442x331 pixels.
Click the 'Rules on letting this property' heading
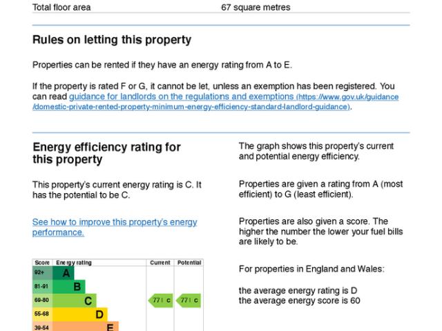pos(112,40)
